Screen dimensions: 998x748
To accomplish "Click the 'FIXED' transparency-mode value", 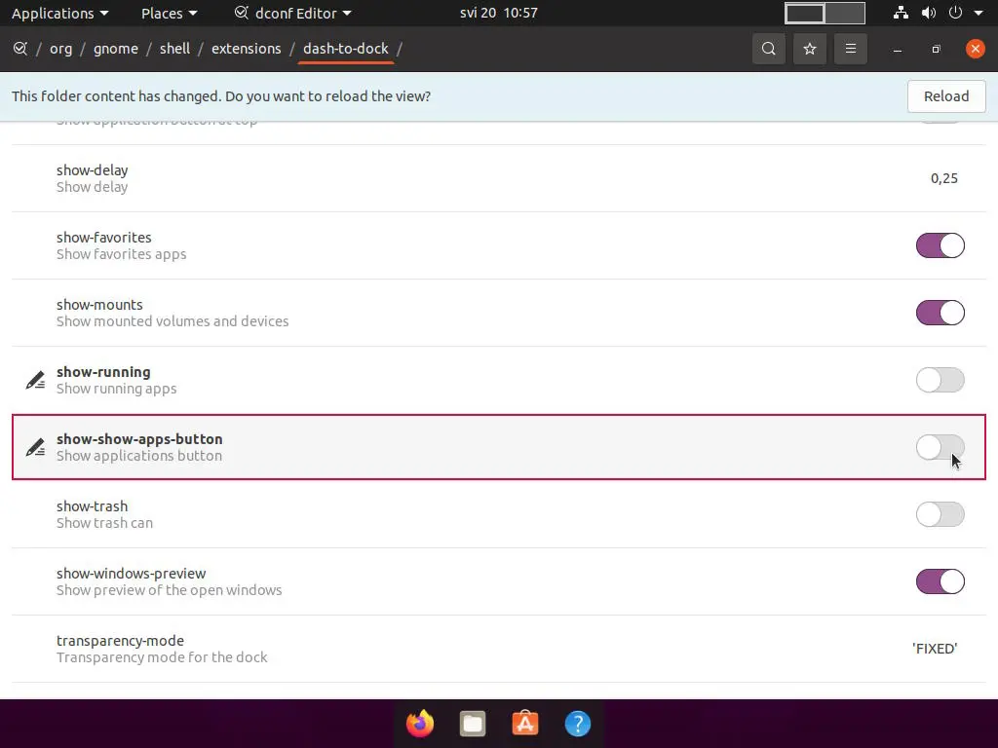I will coord(935,649).
